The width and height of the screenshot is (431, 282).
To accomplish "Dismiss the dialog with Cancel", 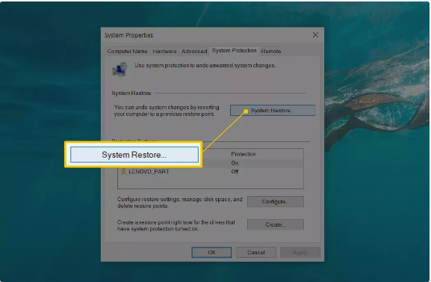I will tap(256, 253).
